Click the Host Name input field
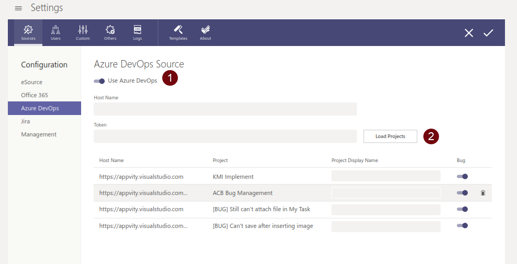Screen dimensions: 517x264 [x=225, y=109]
